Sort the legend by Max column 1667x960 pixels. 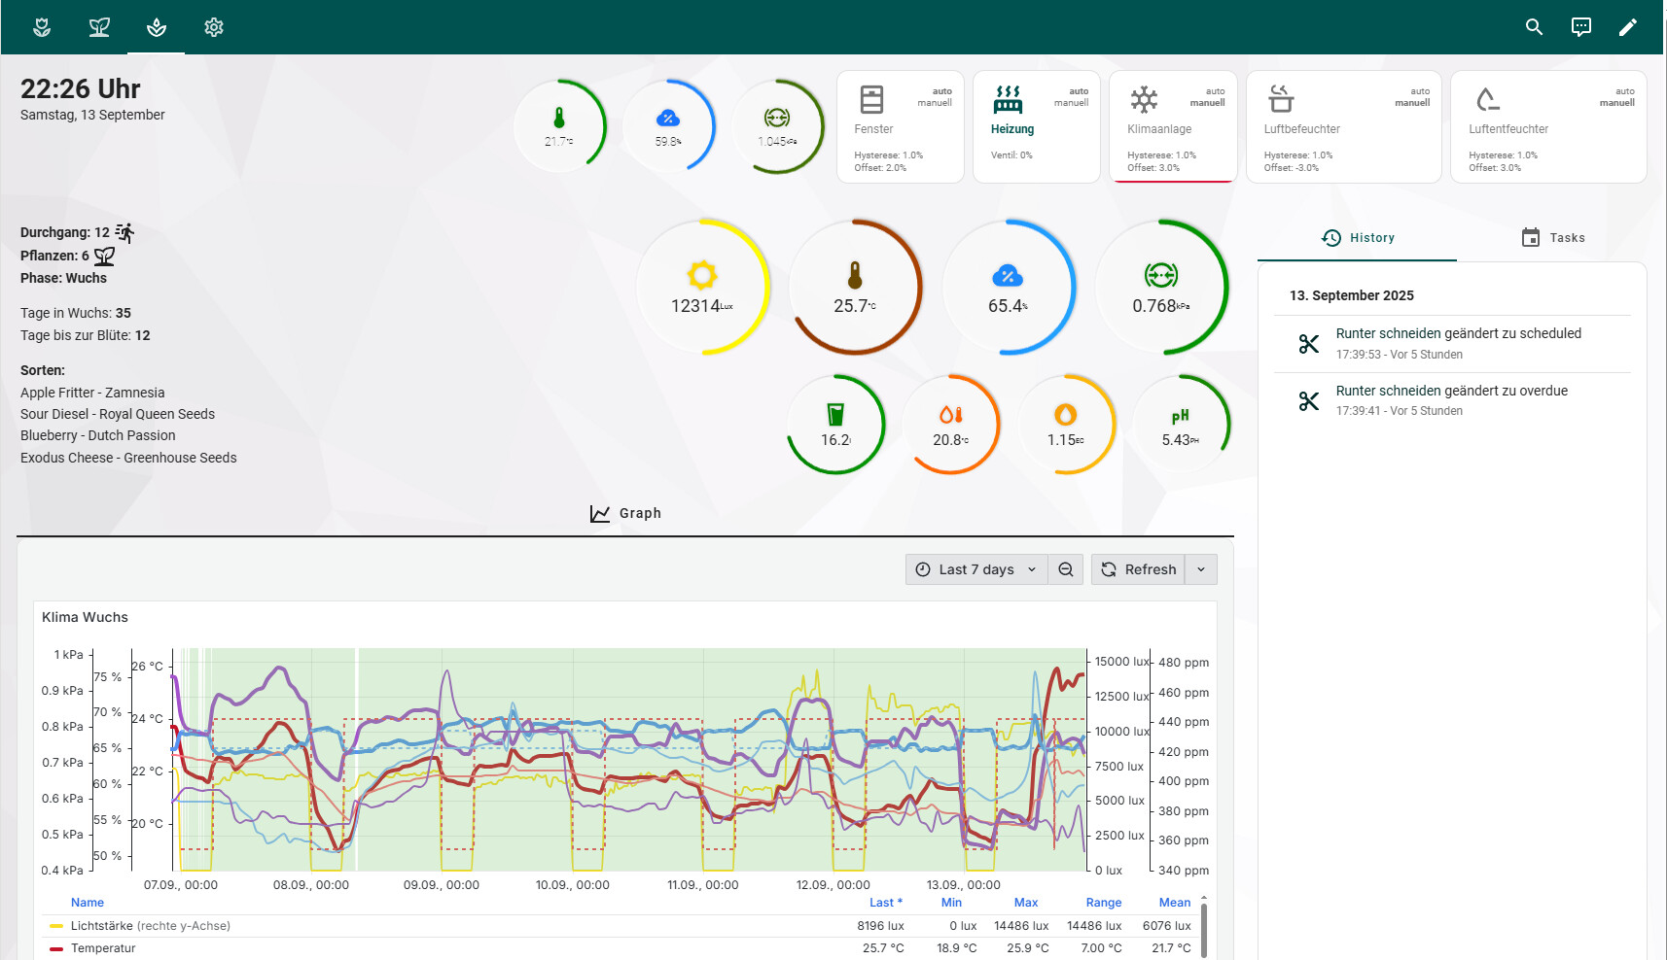tap(1026, 903)
